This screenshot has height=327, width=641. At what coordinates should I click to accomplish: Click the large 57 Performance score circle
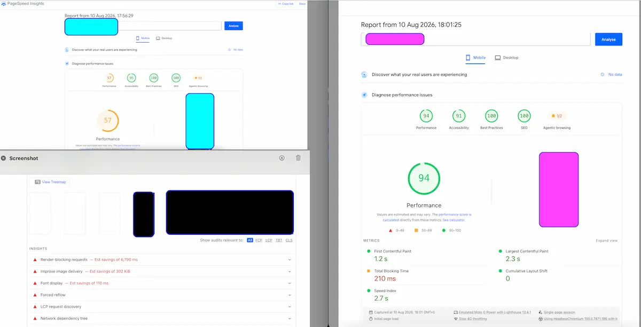click(108, 120)
